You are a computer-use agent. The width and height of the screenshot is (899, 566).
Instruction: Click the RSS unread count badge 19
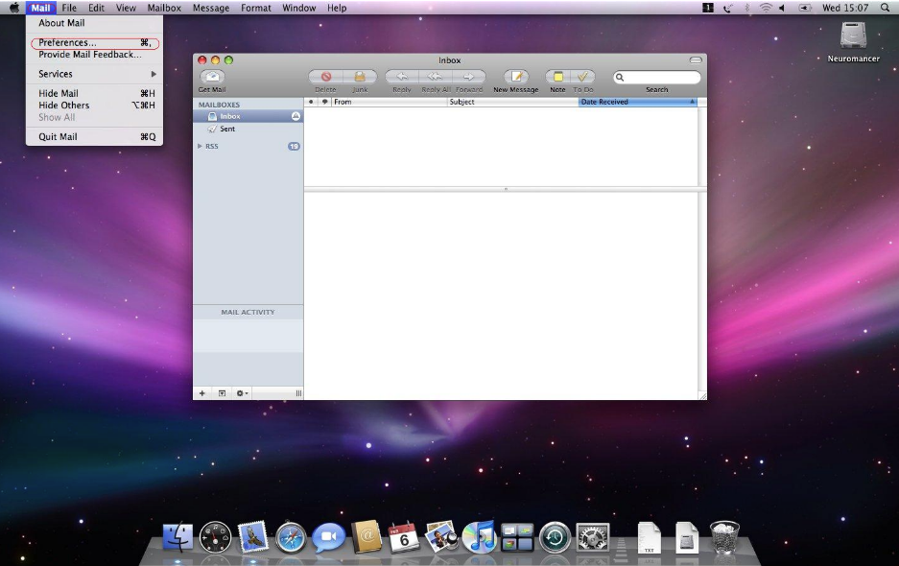pos(294,146)
